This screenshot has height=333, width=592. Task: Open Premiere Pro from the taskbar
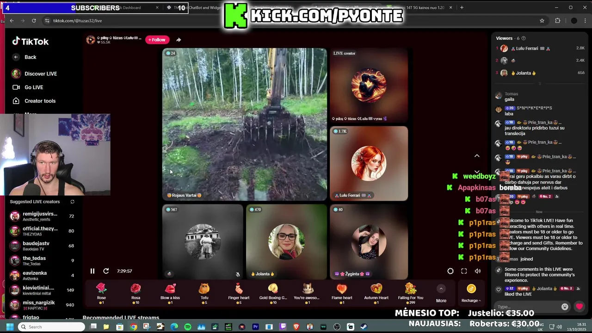(255, 327)
